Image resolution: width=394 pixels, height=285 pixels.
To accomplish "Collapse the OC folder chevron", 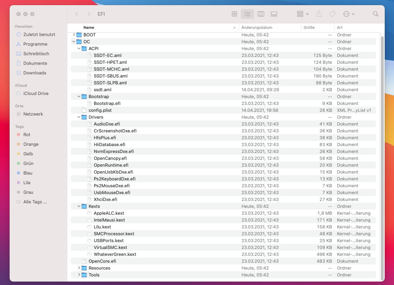I will click(x=74, y=41).
